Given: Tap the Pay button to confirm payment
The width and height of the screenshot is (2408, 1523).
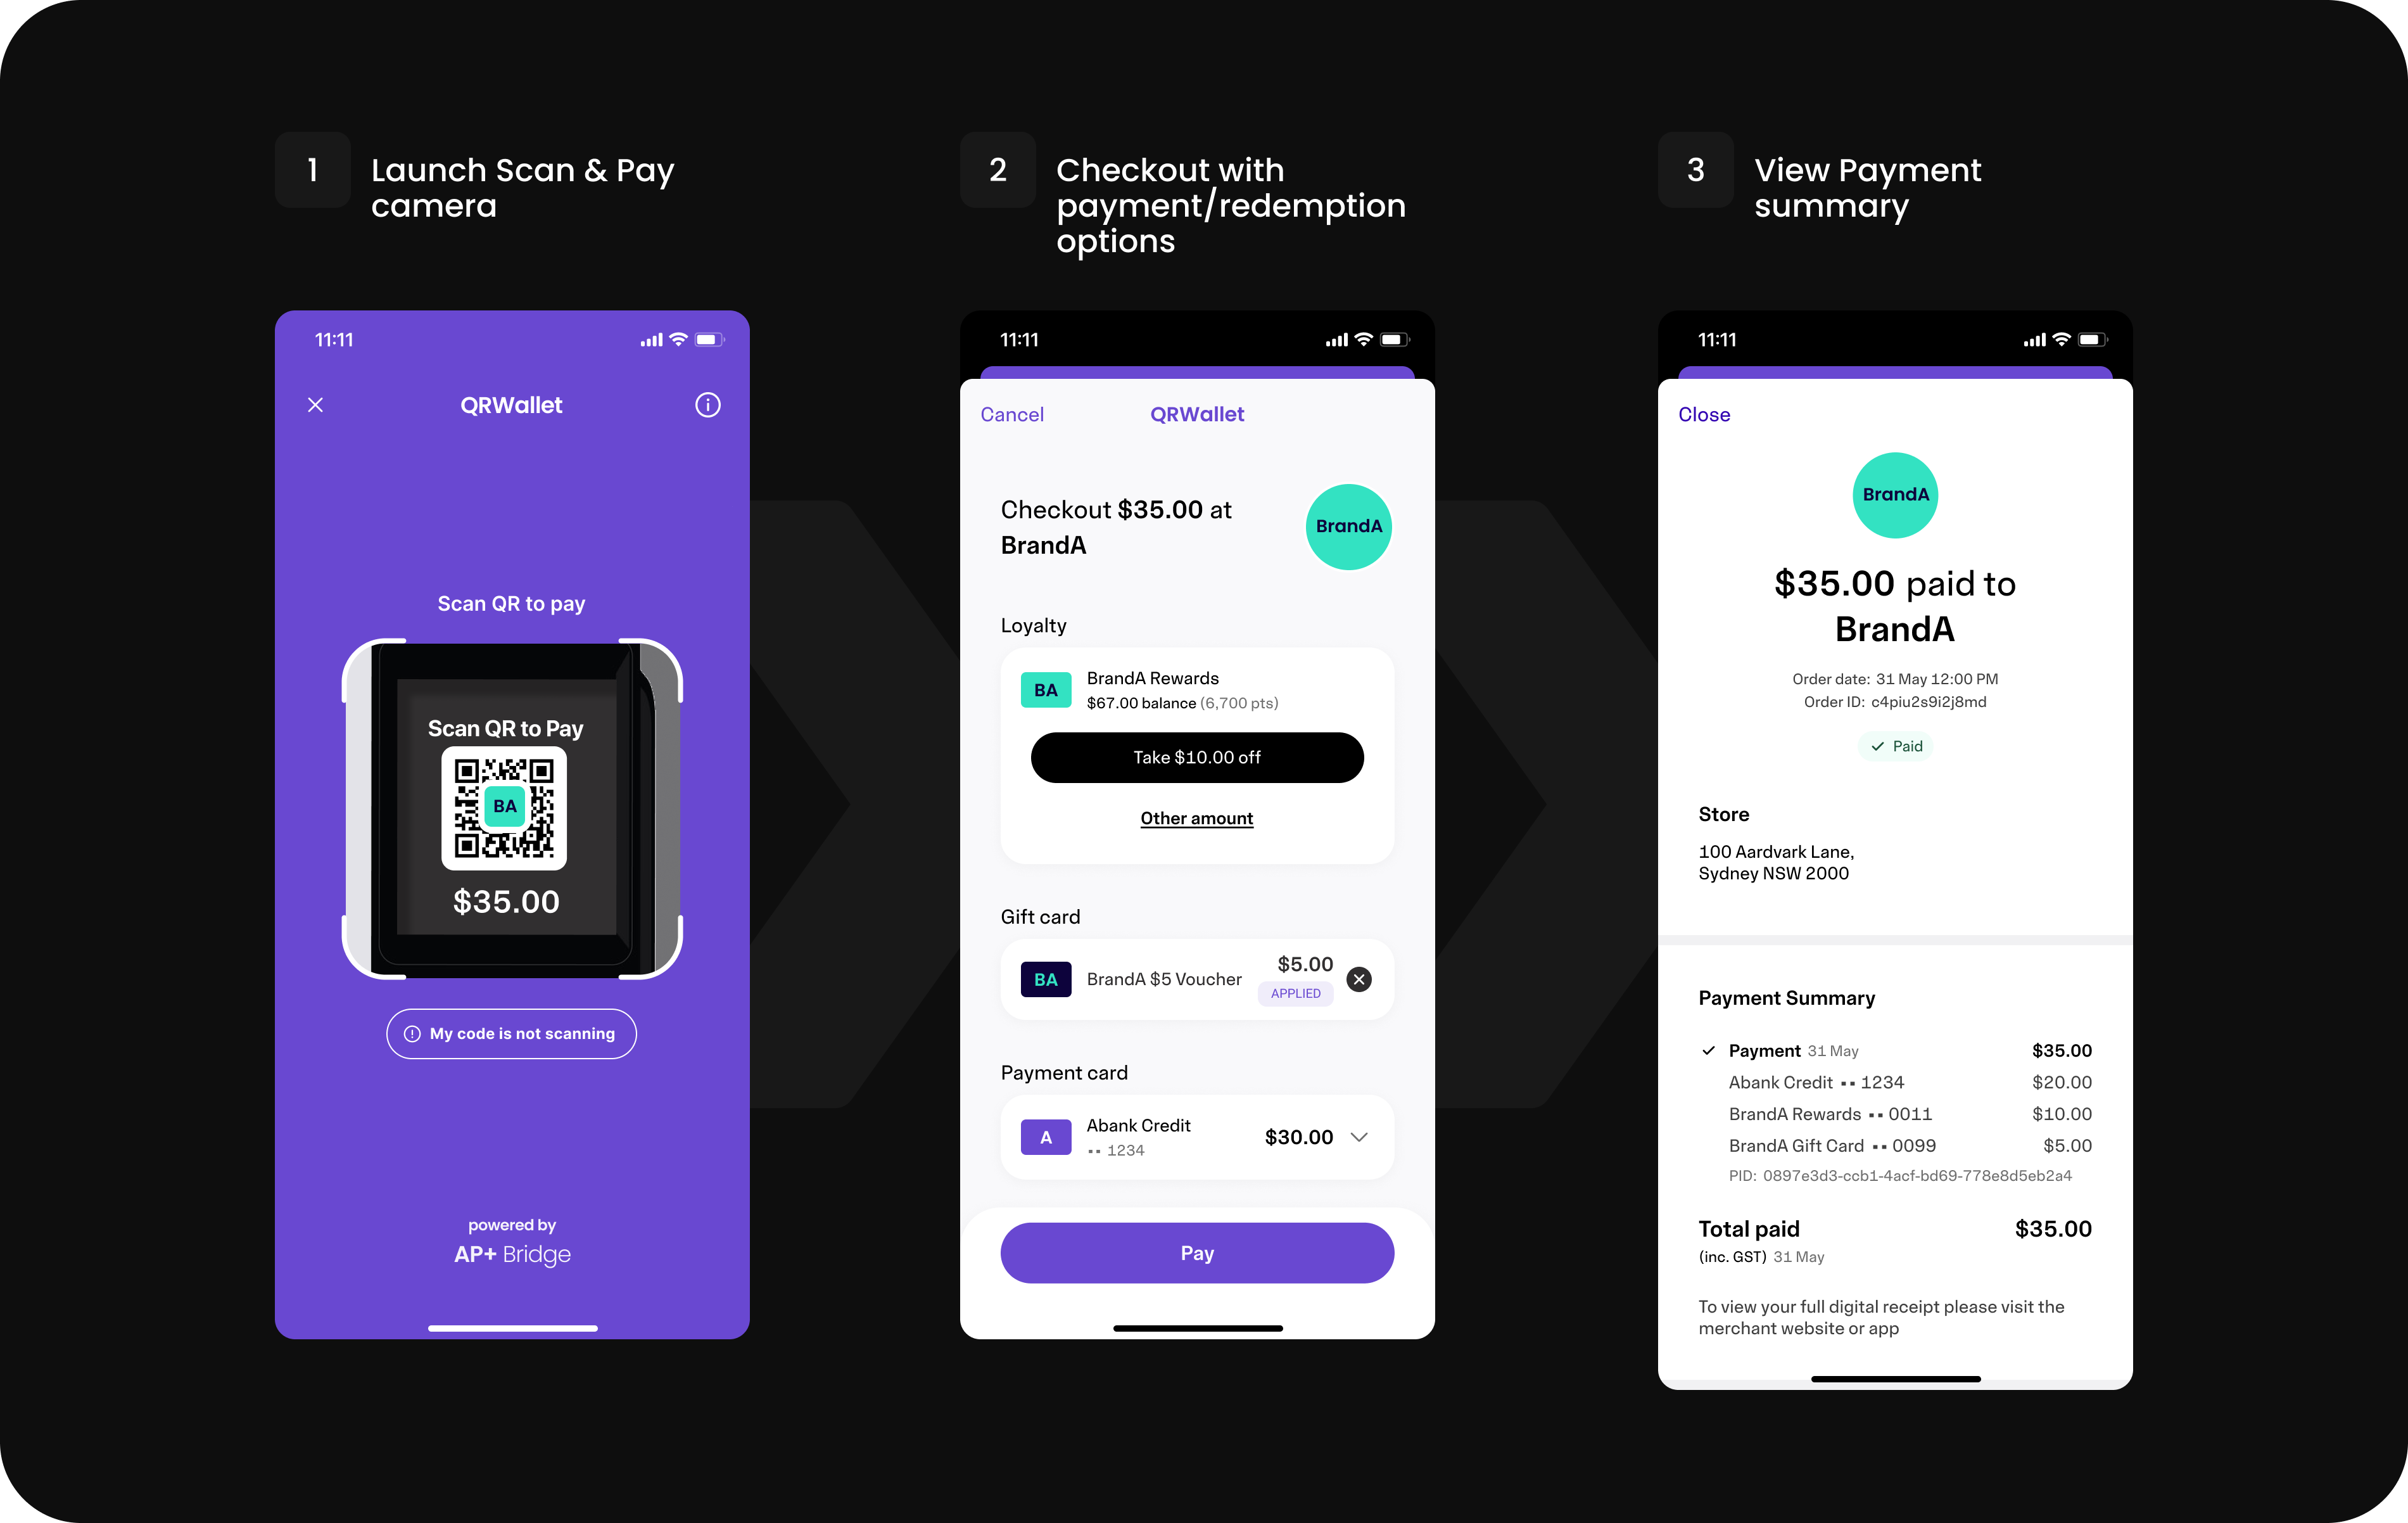Looking at the screenshot, I should click(1196, 1252).
